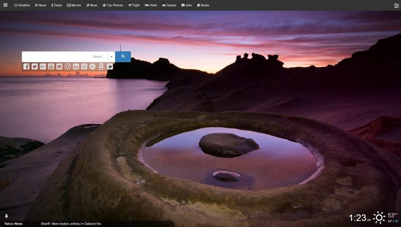Open Facebook via its social icon
The height and width of the screenshot is (227, 401).
click(x=26, y=66)
